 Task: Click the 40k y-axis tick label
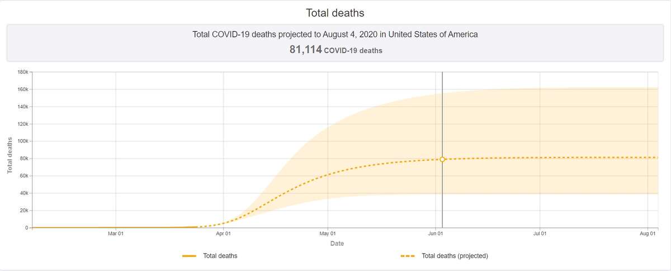coord(22,193)
